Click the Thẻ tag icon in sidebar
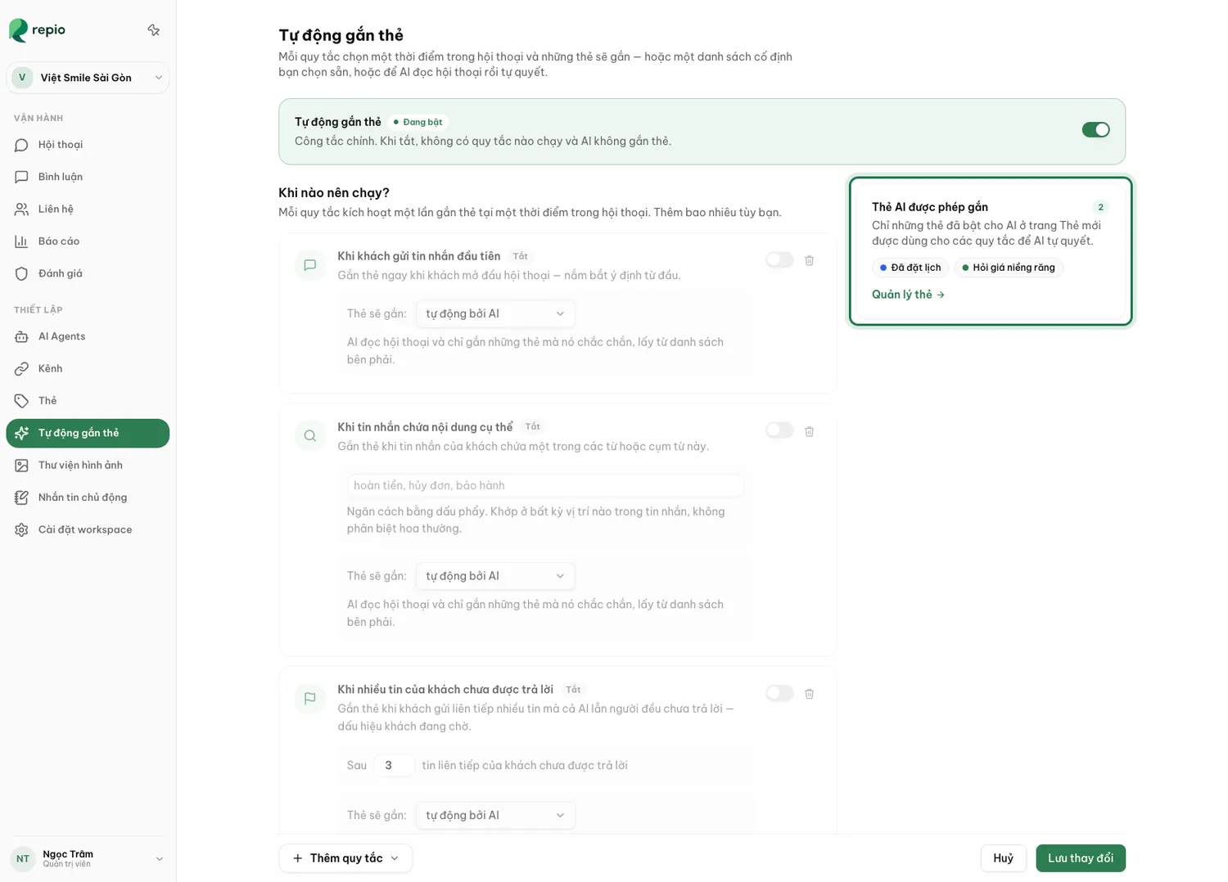Viewport: 1228px width, 882px height. pos(21,401)
